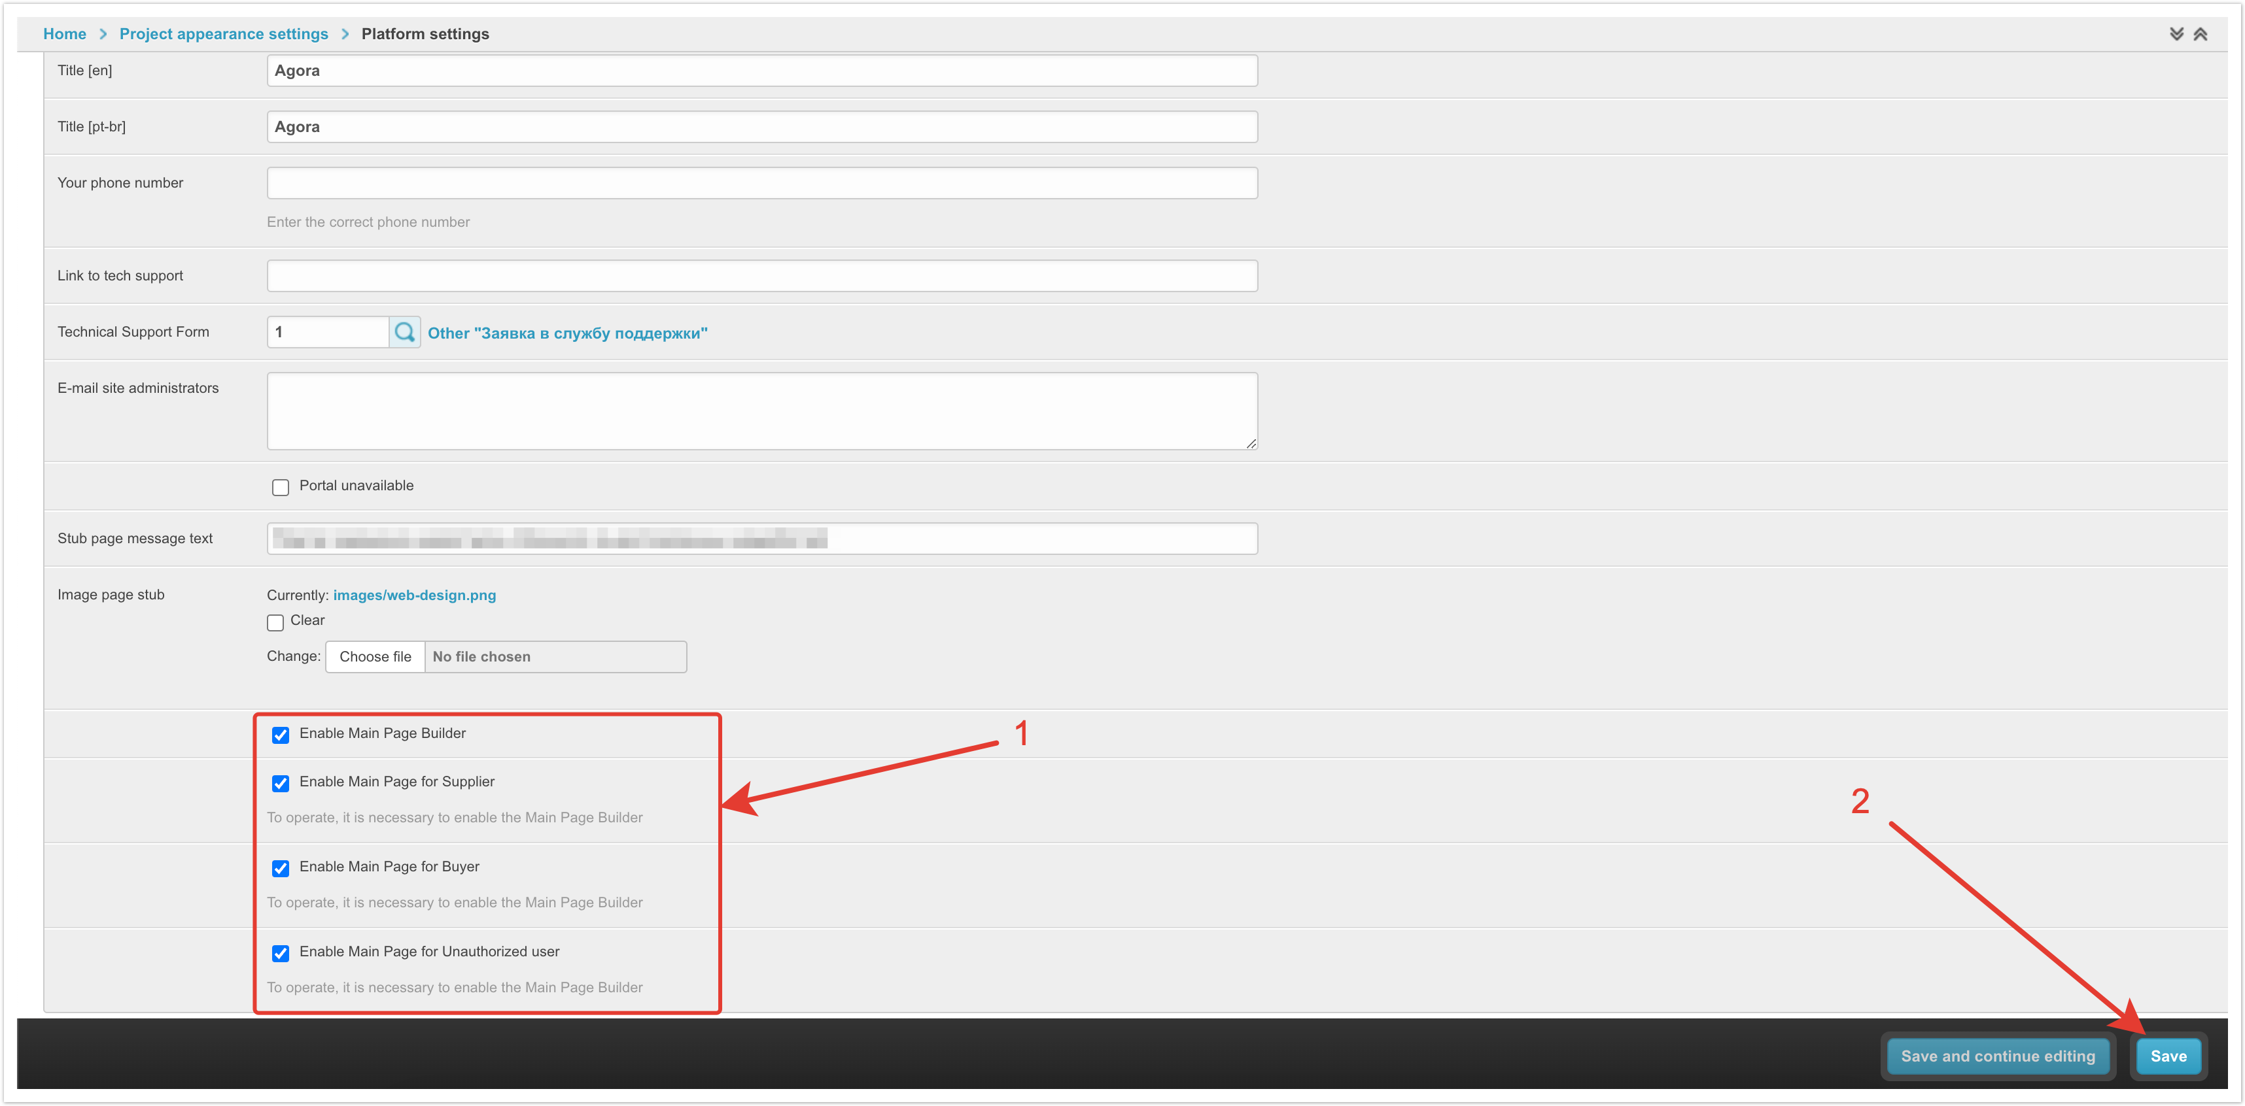The width and height of the screenshot is (2245, 1106).
Task: Open the Other support request form link
Action: pos(566,333)
